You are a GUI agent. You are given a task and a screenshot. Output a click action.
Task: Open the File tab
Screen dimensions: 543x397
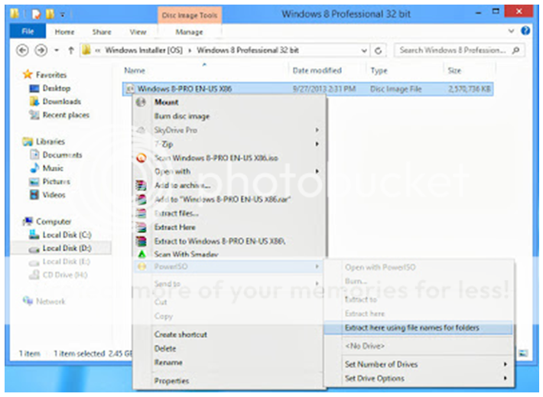pos(28,31)
